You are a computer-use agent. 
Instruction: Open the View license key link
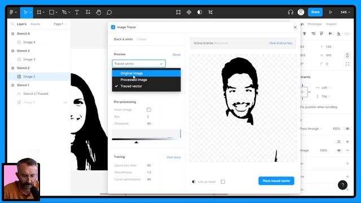[x=280, y=43]
